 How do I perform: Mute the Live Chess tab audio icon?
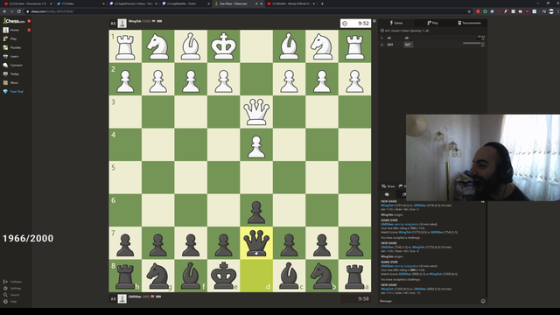coord(256,3)
